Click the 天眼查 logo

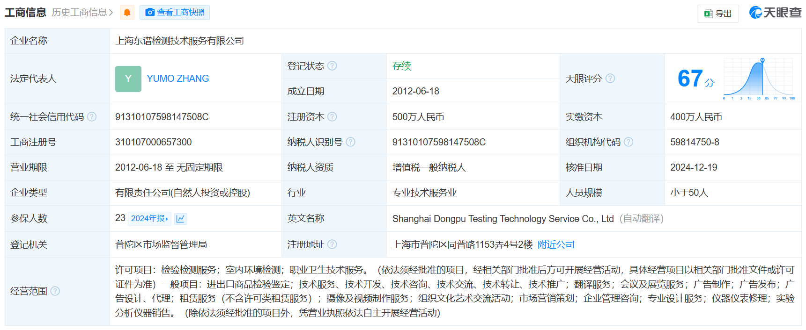(775, 13)
